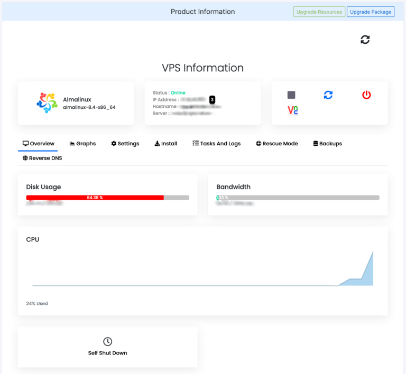Click the Upgrade Package button
Image resolution: width=406 pixels, height=374 pixels.
(371, 12)
